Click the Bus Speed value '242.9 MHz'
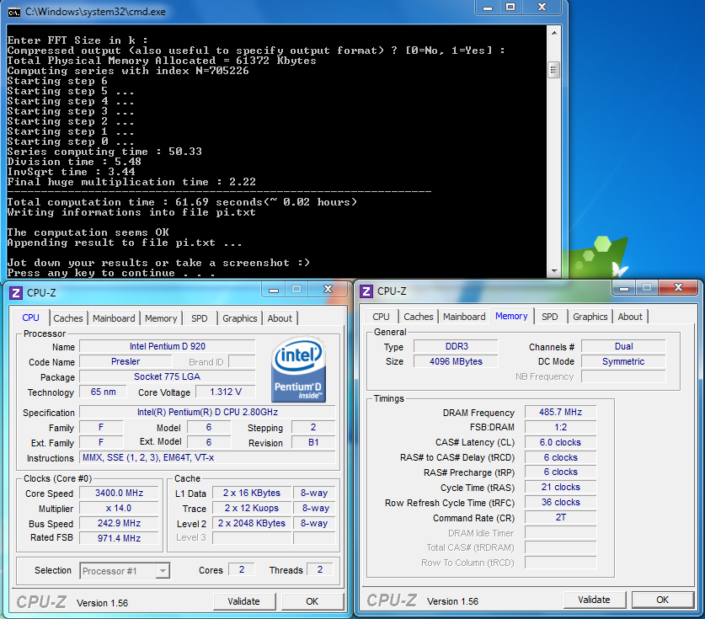Screen dimensions: 705x619 pyautogui.click(x=119, y=524)
